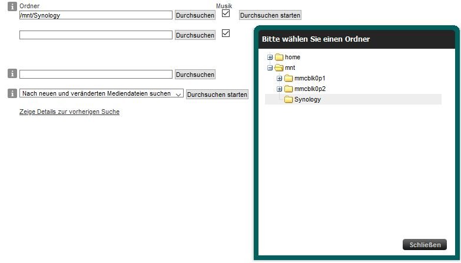Expand the home folder tree node
461x263 pixels.
pos(270,58)
